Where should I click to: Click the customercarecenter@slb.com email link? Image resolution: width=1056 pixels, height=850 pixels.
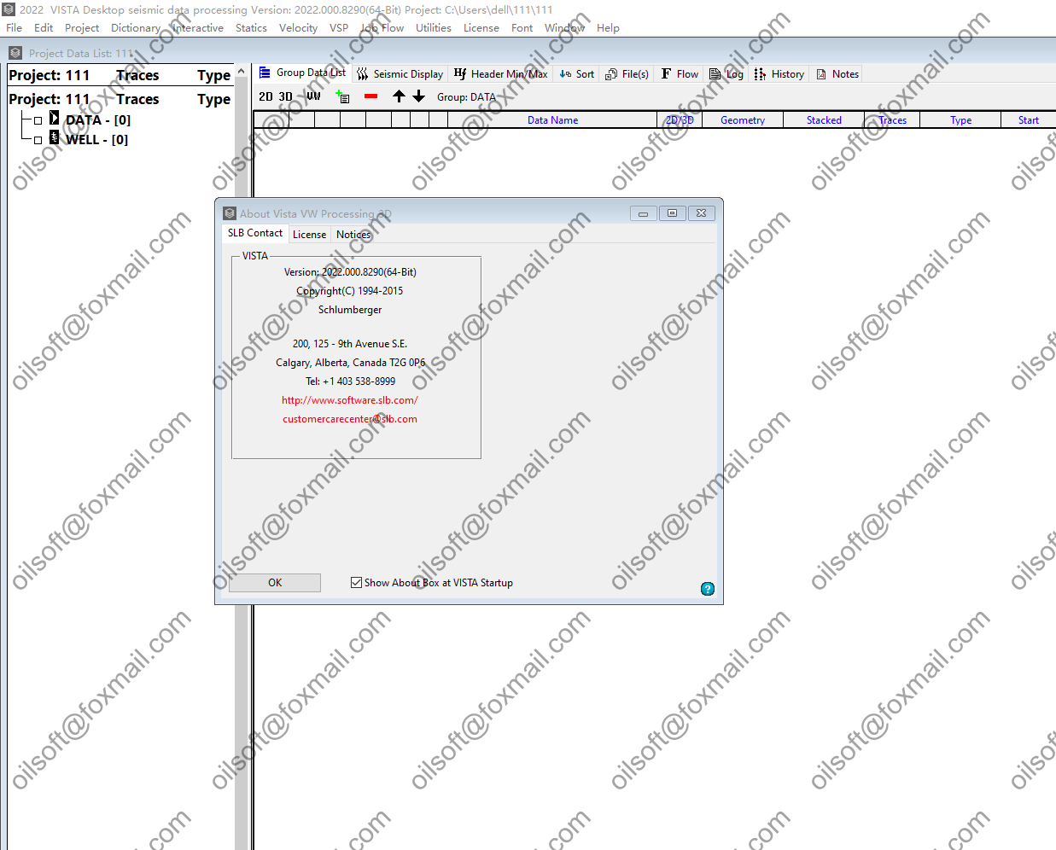(350, 419)
